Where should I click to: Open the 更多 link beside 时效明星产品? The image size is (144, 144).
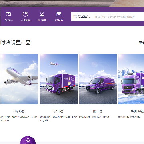tap(141, 43)
